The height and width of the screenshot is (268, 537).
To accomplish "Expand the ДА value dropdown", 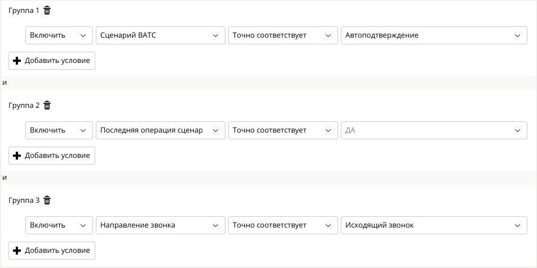I will pyautogui.click(x=434, y=130).
